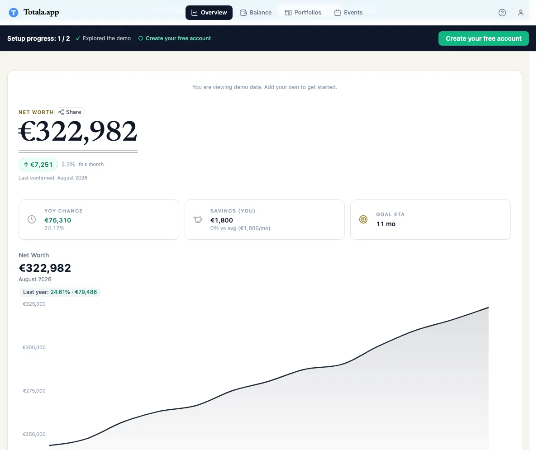
Task: Click the 2.3% this month text
Action: [x=83, y=165]
